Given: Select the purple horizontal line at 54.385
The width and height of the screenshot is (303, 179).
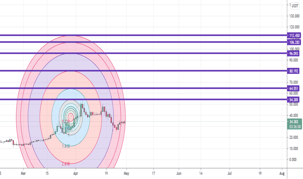Looking at the screenshot, I should point(143,100).
